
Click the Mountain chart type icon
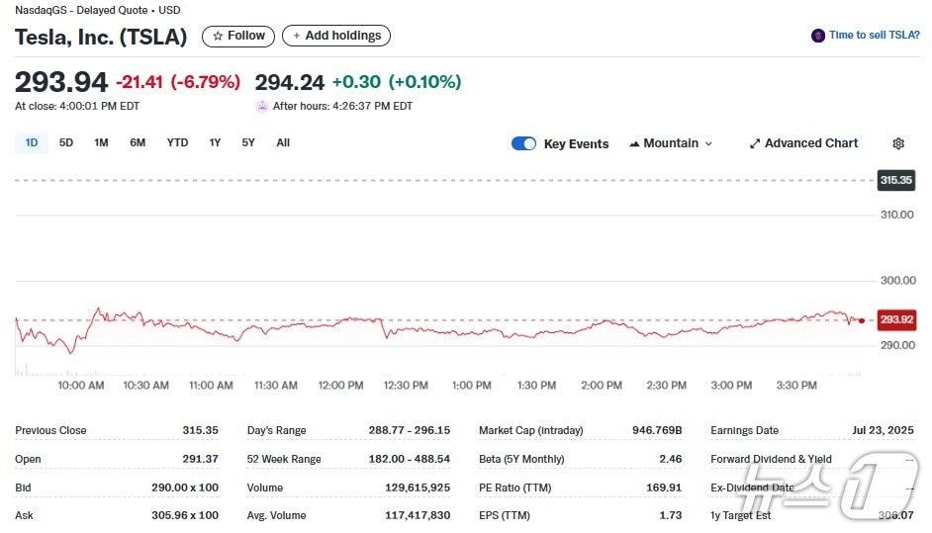pyautogui.click(x=634, y=143)
